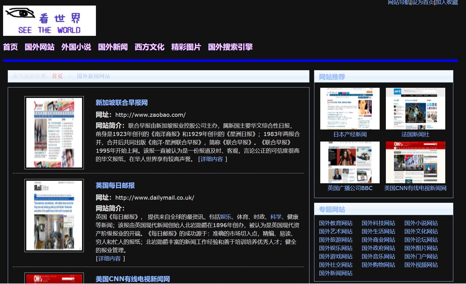Select 国外新闻 in the navigation bar
The width and height of the screenshot is (466, 284).
pyautogui.click(x=113, y=47)
